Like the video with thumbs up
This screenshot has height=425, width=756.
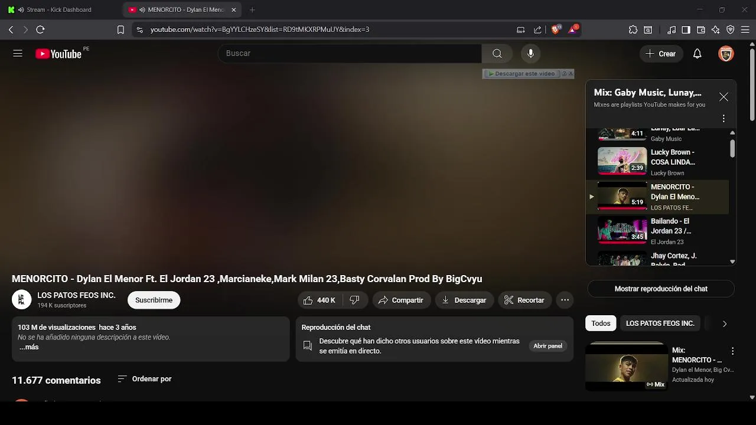[x=319, y=300]
